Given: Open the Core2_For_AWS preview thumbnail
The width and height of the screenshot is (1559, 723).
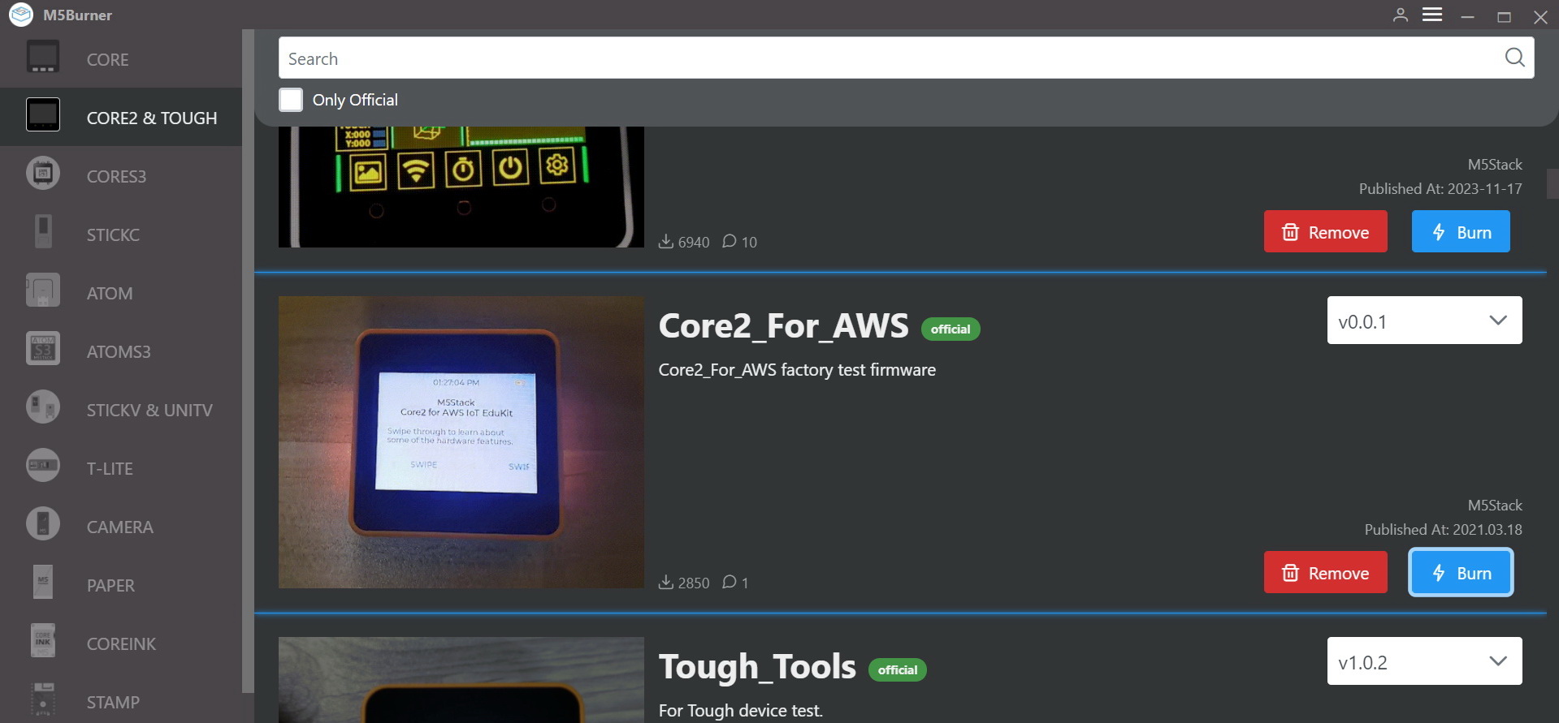Looking at the screenshot, I should (x=461, y=442).
